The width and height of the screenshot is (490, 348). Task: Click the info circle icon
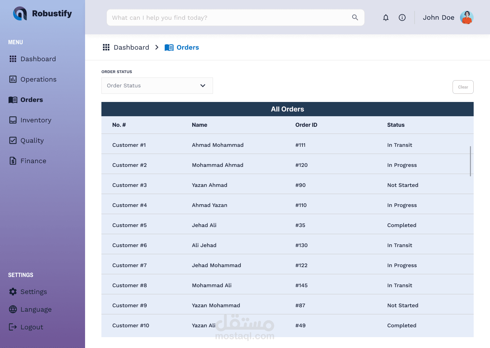pyautogui.click(x=402, y=18)
